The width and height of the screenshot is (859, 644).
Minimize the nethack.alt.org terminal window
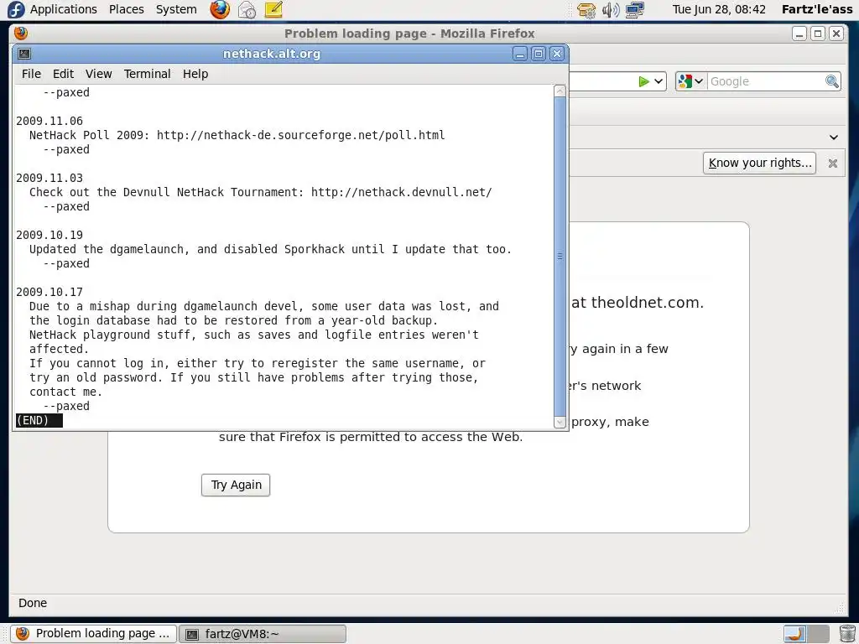[520, 54]
